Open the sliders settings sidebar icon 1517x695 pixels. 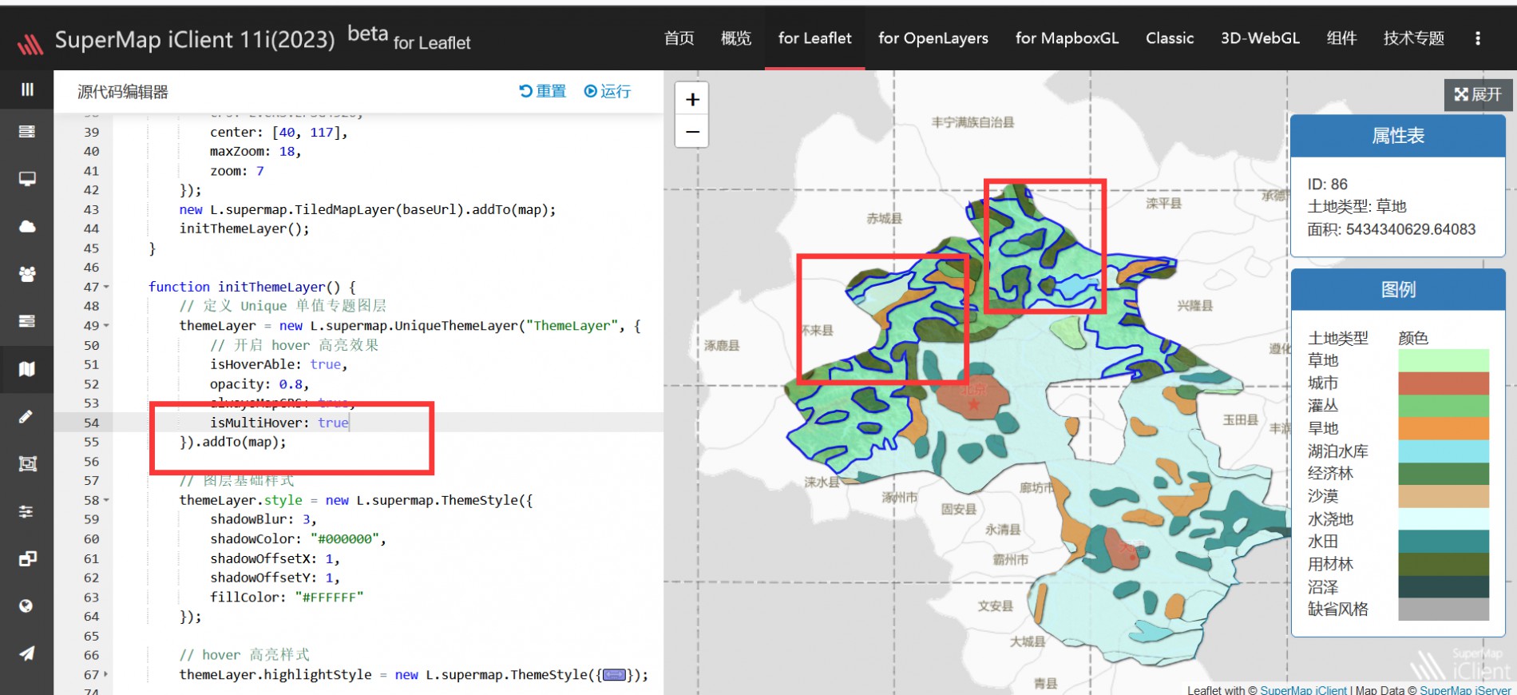pyautogui.click(x=27, y=511)
